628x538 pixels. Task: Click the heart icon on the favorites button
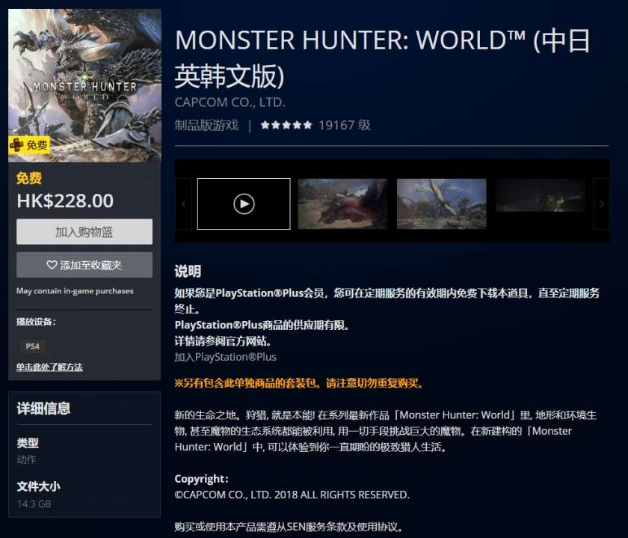pyautogui.click(x=52, y=265)
